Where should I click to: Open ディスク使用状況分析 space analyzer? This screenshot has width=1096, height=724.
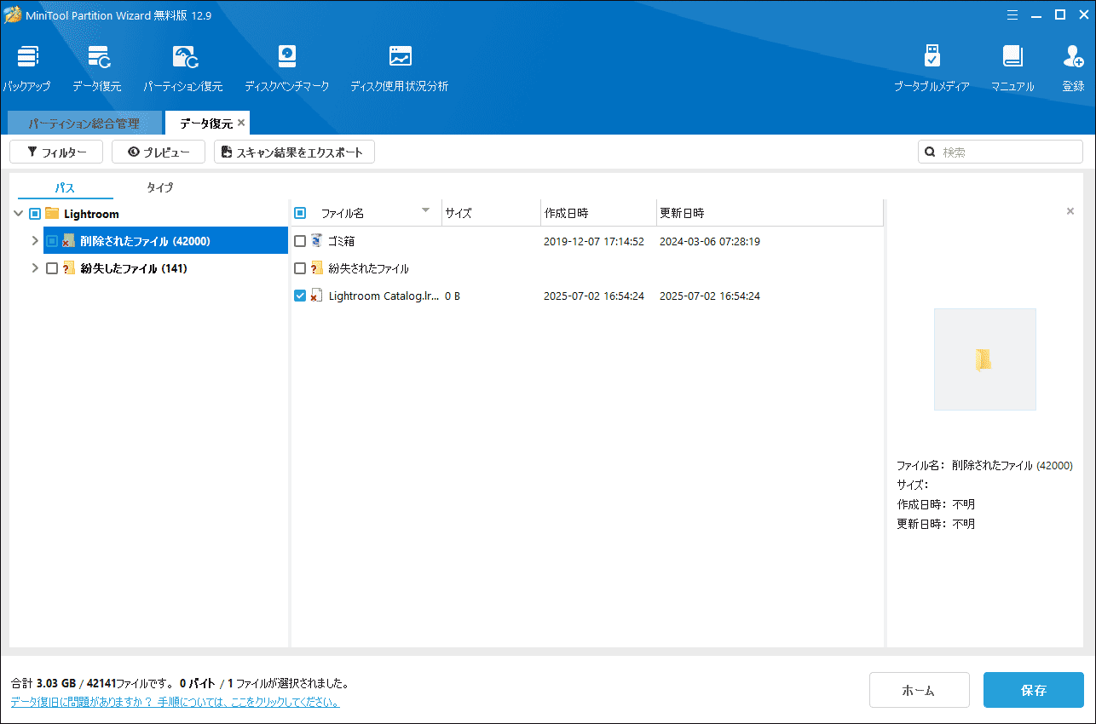click(400, 68)
